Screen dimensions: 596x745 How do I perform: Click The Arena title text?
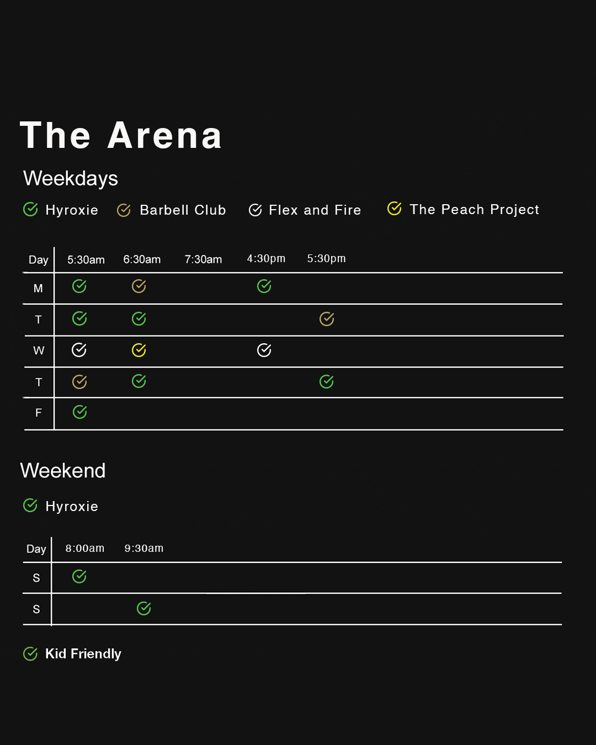[x=121, y=136]
